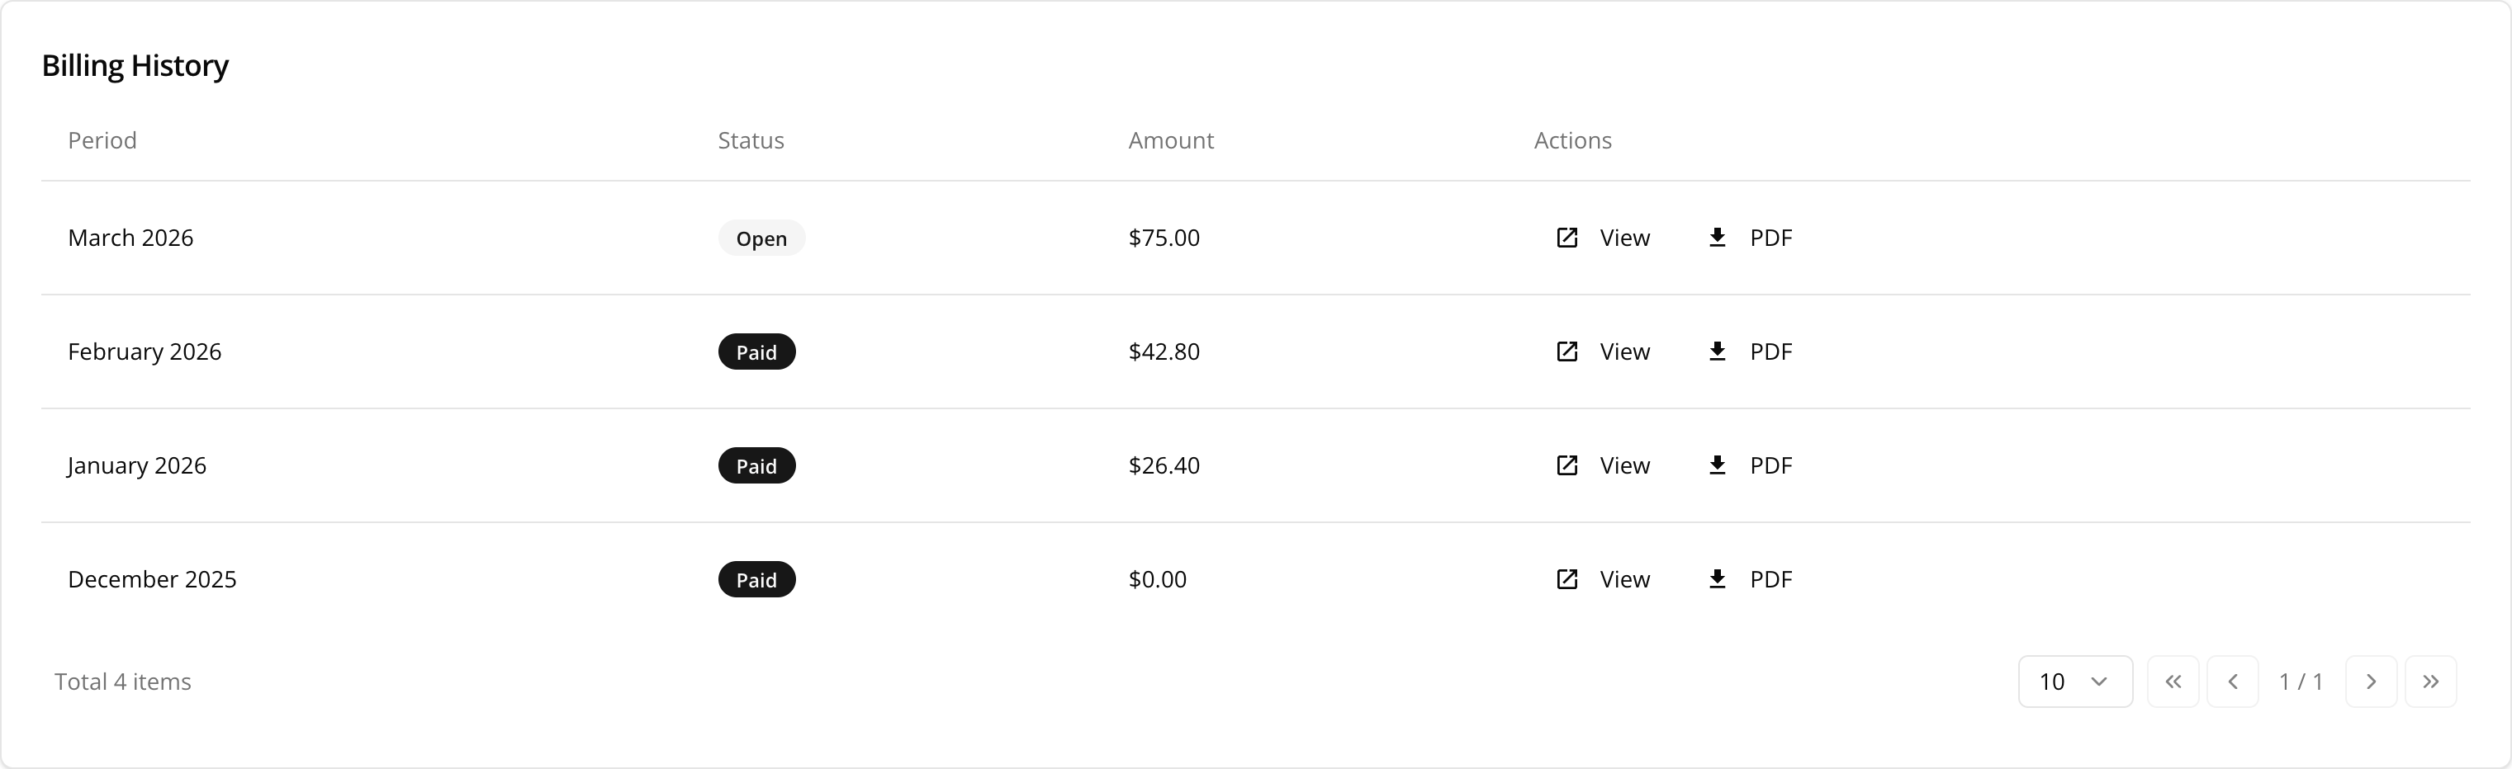Click the 1 / 1 page indicator

click(2301, 682)
